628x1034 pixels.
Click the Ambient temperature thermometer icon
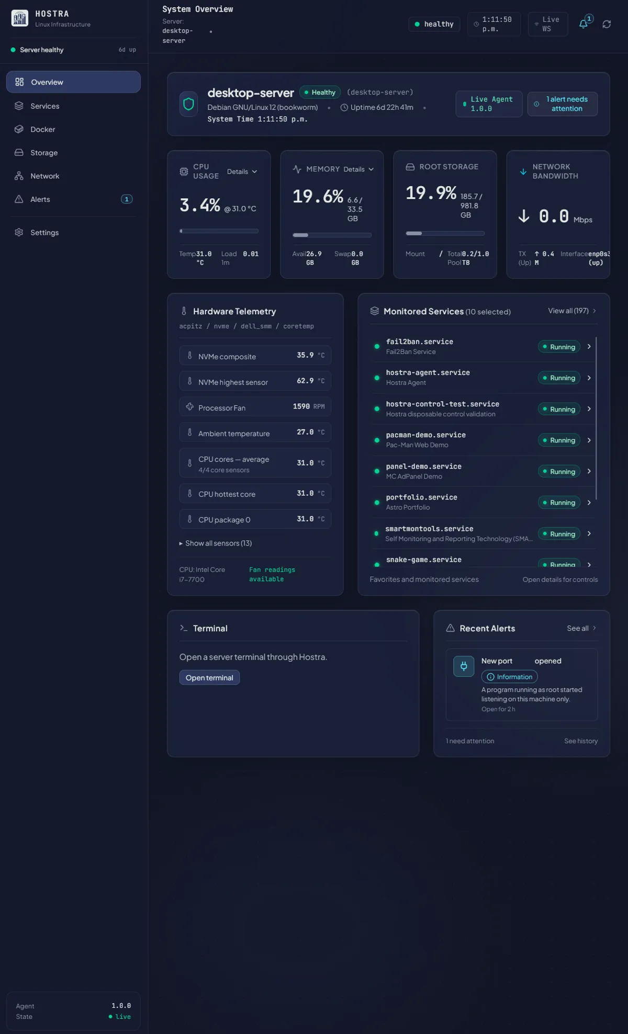tap(189, 433)
